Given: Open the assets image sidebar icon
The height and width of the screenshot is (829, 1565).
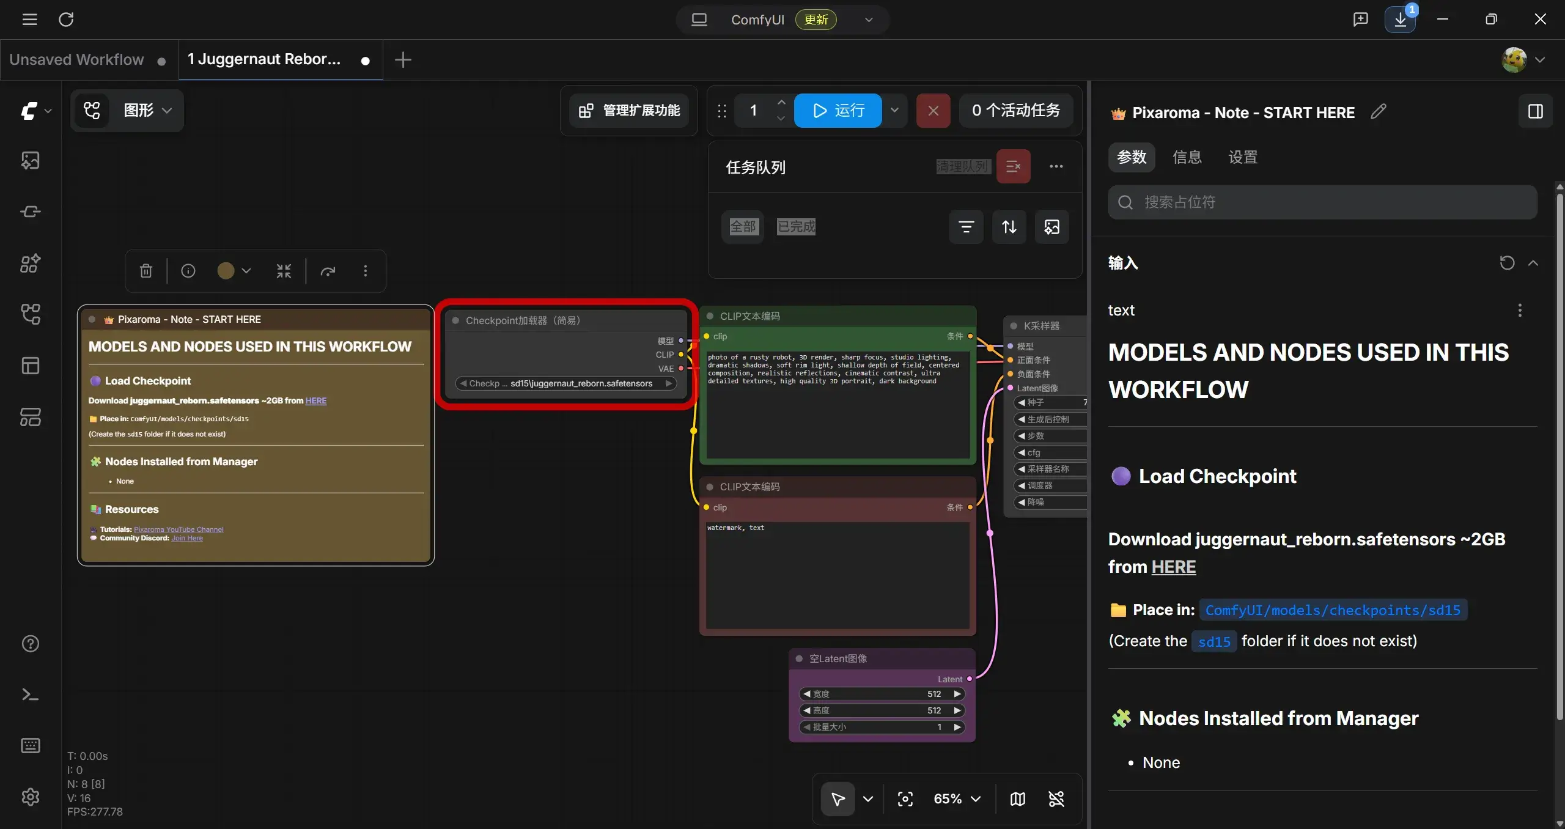Looking at the screenshot, I should [x=31, y=160].
